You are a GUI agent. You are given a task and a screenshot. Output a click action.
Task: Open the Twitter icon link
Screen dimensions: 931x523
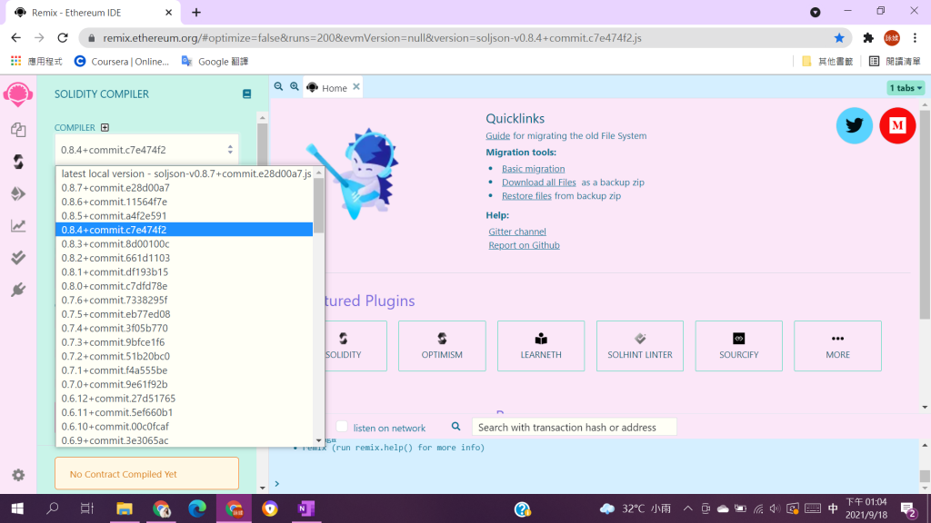point(854,125)
